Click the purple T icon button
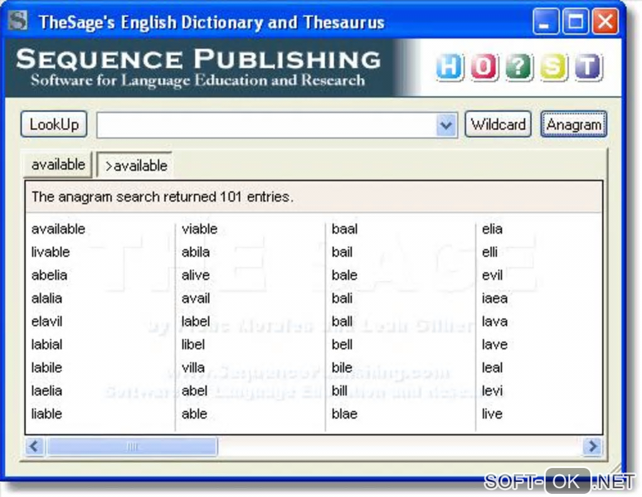642x497 pixels. (x=588, y=66)
